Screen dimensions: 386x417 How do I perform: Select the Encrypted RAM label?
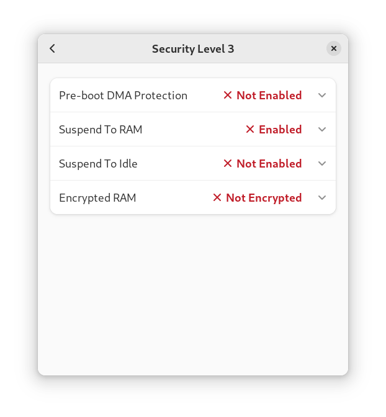click(x=97, y=198)
